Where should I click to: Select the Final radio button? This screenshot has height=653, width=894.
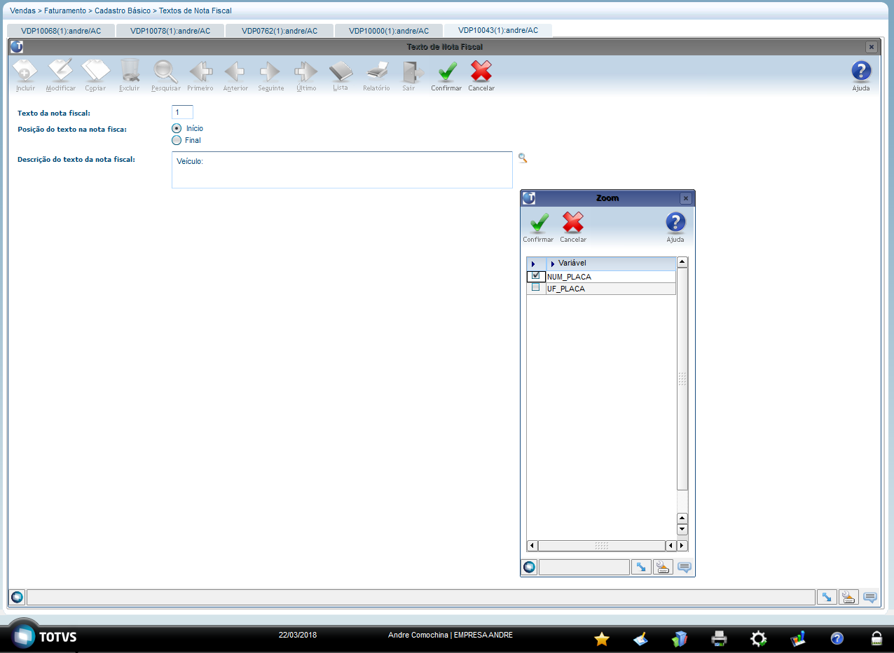tap(177, 140)
